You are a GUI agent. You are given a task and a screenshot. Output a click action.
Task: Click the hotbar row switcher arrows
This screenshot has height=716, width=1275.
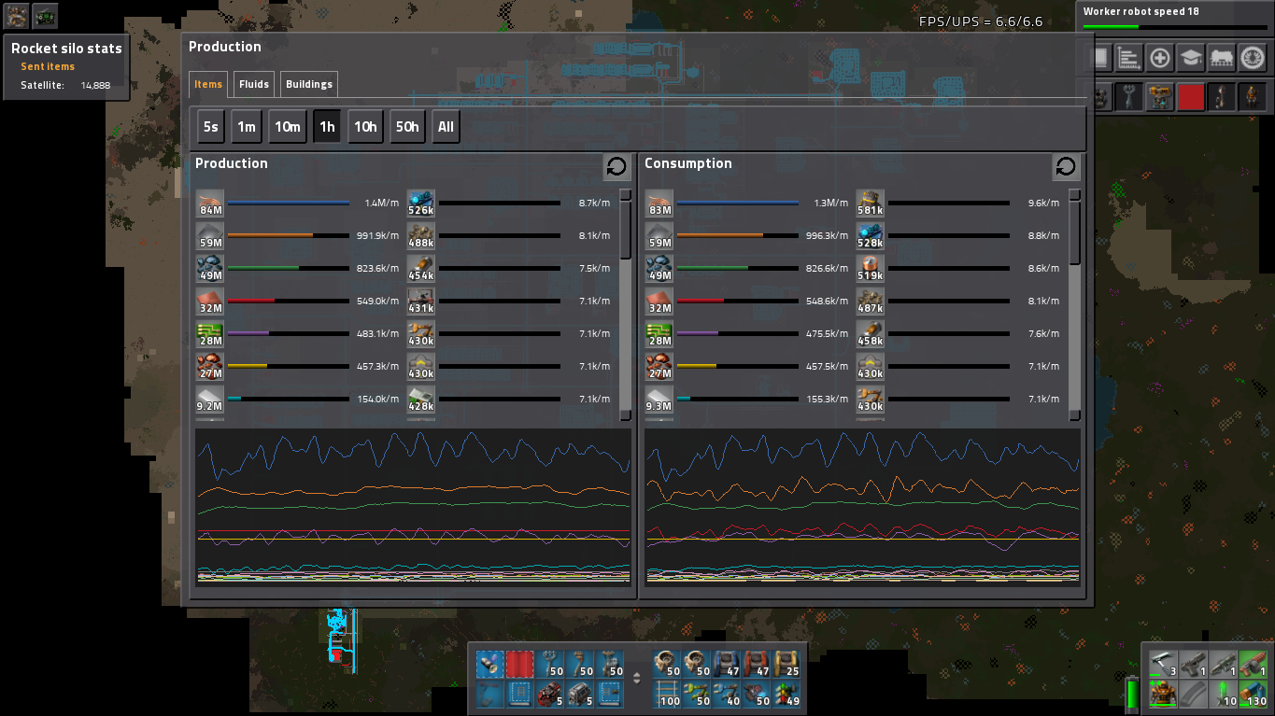pyautogui.click(x=637, y=679)
